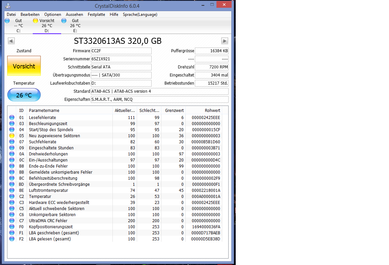Go to next disk with right arrow
The width and height of the screenshot is (389, 265).
coord(225,41)
